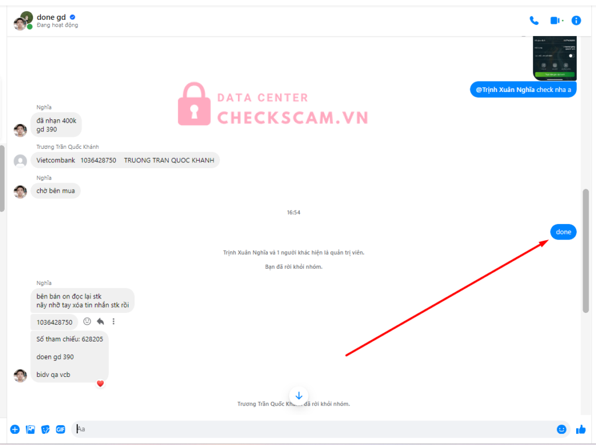Jump to latest messages arrow
Image resolution: width=596 pixels, height=445 pixels.
(299, 396)
